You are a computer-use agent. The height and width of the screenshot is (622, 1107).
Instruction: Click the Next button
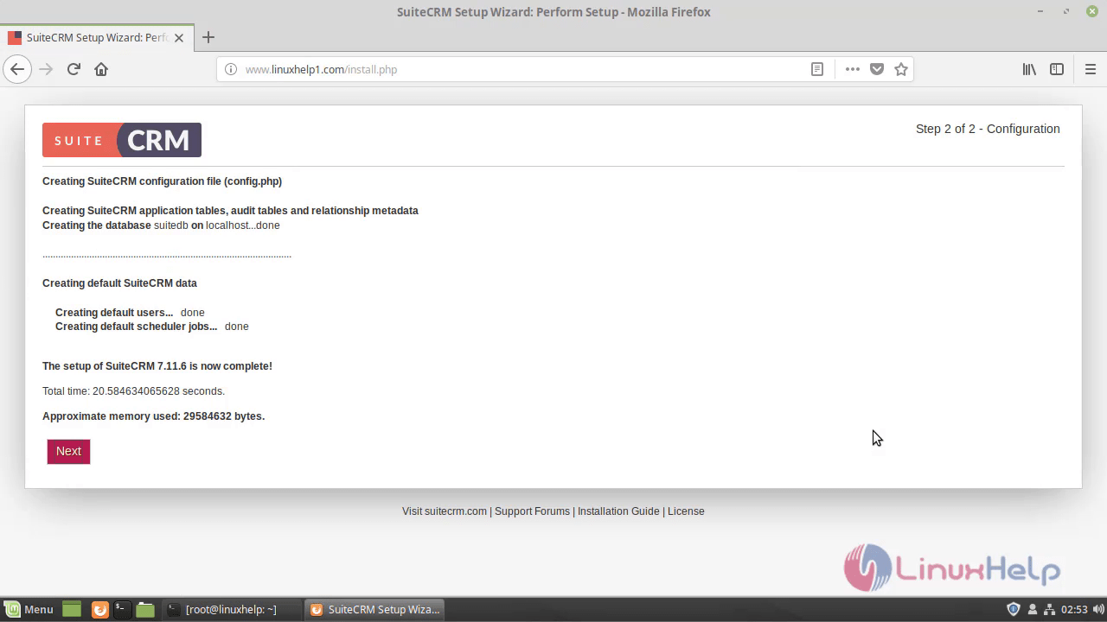click(68, 451)
